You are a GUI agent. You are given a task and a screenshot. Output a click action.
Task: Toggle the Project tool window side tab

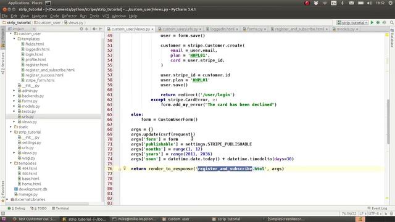point(2,38)
